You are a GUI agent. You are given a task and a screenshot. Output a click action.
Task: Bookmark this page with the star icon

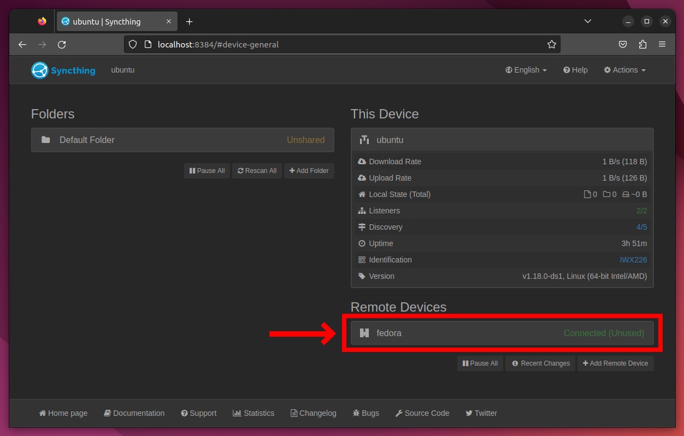(552, 44)
